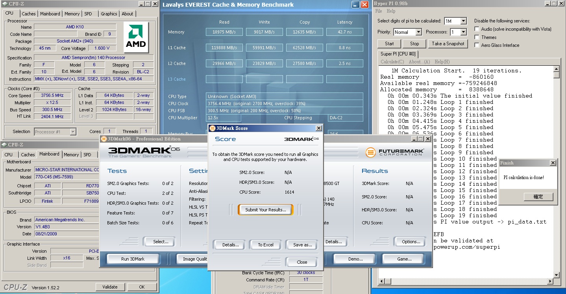Click the Hyper PI Start button
This screenshot has height=294, width=566.
[389, 44]
